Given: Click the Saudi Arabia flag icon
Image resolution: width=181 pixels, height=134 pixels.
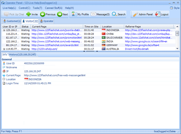Looking at the screenshot, I should click(103, 38).
